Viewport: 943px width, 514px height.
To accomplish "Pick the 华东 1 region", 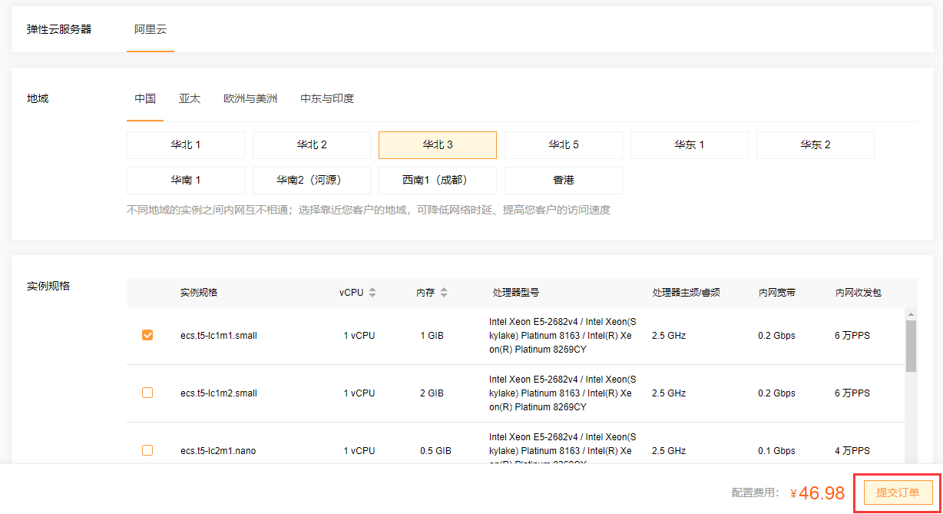I will pyautogui.click(x=690, y=145).
